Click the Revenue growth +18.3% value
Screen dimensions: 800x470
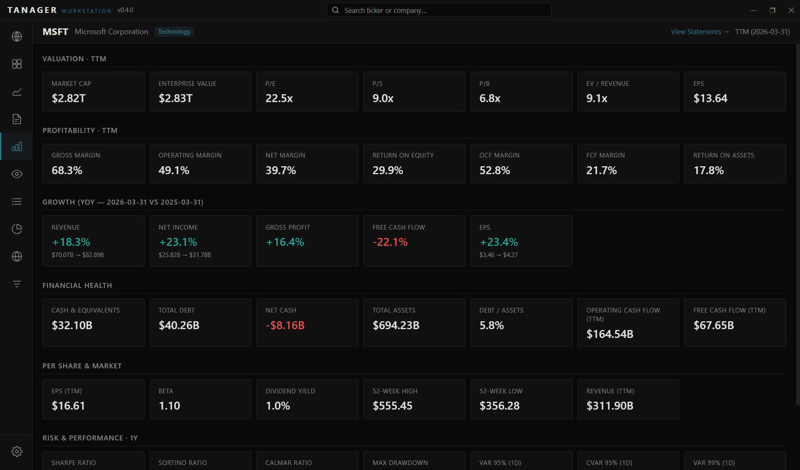pos(71,242)
